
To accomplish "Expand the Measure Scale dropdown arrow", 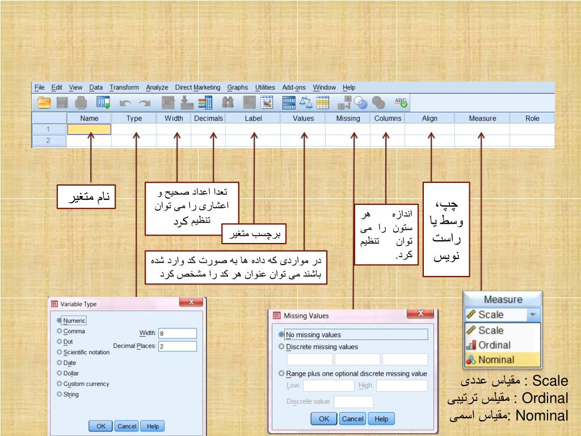I will 533,315.
